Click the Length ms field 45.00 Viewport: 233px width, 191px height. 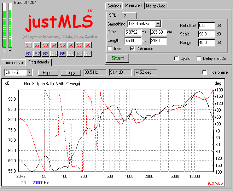pyautogui.click(x=133, y=41)
